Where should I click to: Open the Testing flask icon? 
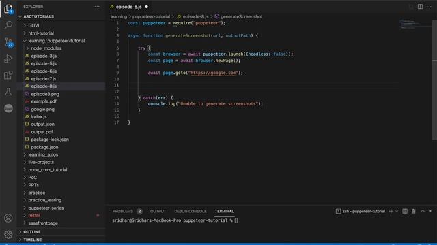coord(8,92)
